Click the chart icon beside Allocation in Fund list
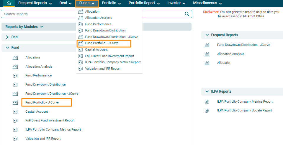283x145 pixels. pos(15,58)
